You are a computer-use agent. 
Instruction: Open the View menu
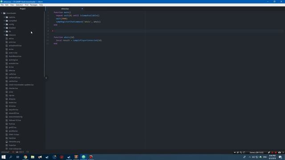pyautogui.click(x=12, y=5)
